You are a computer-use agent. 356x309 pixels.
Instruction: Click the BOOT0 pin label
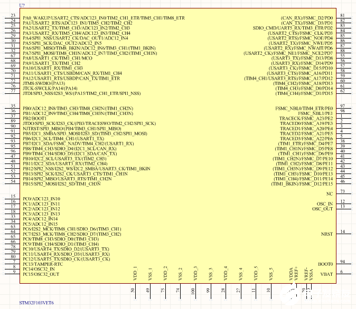(x=325, y=264)
